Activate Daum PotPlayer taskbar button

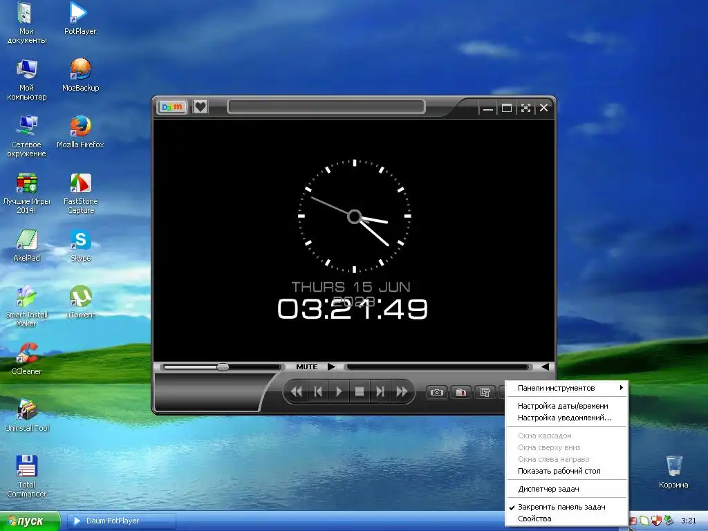[122, 521]
